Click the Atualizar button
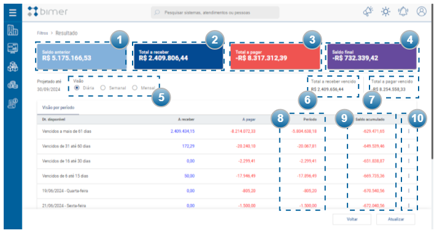The image size is (445, 241). tap(396, 219)
